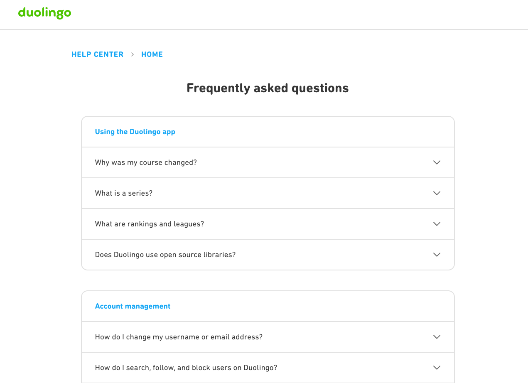Click the chevron beside the block users question
This screenshot has width=528, height=383.
(437, 368)
